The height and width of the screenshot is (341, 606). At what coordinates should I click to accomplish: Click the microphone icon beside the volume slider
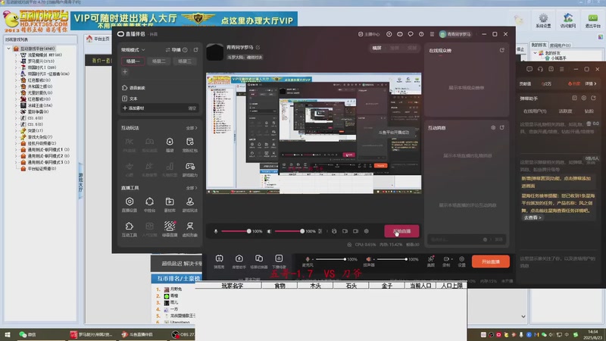point(216,231)
